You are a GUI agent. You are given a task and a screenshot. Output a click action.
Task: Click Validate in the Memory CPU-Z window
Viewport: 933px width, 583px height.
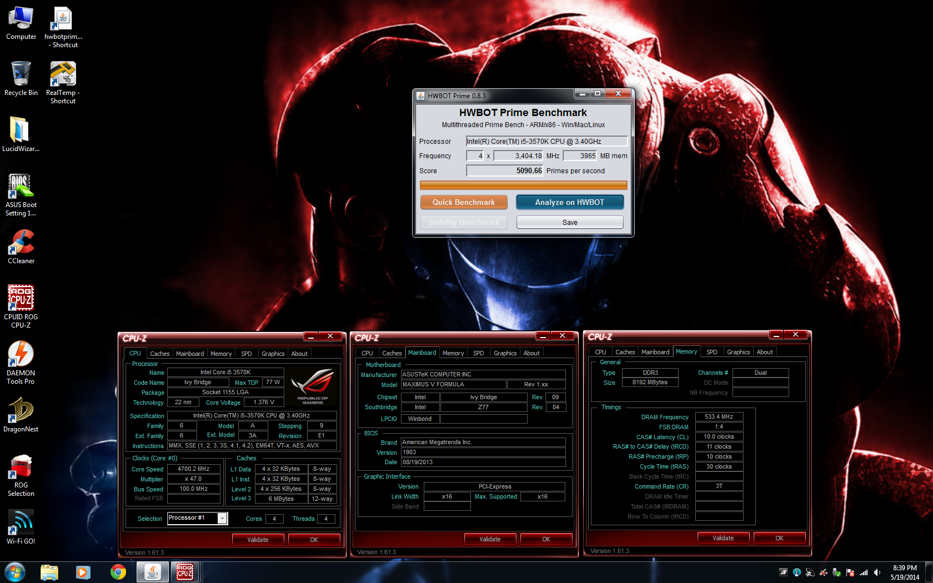[x=723, y=538]
